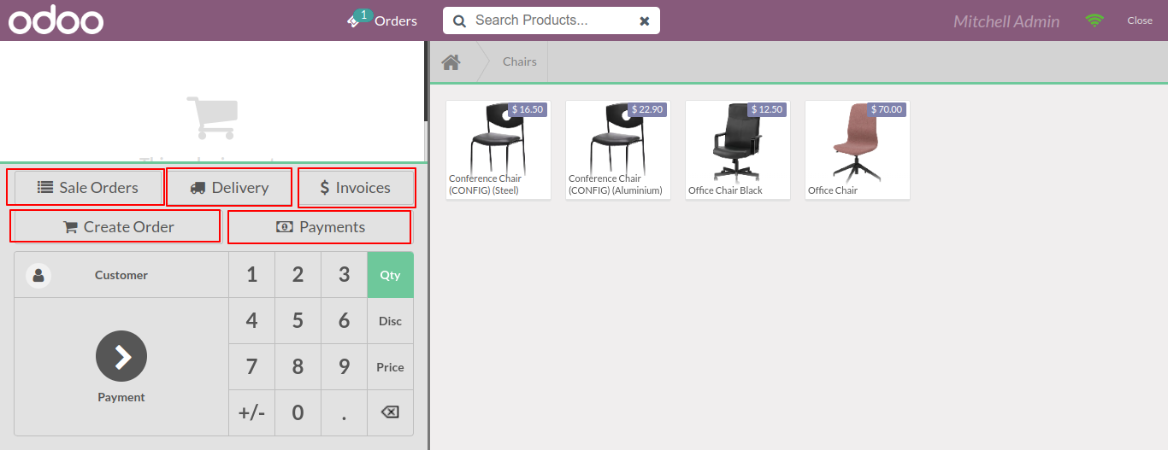Clear search with the X icon
The height and width of the screenshot is (450, 1168).
645,20
